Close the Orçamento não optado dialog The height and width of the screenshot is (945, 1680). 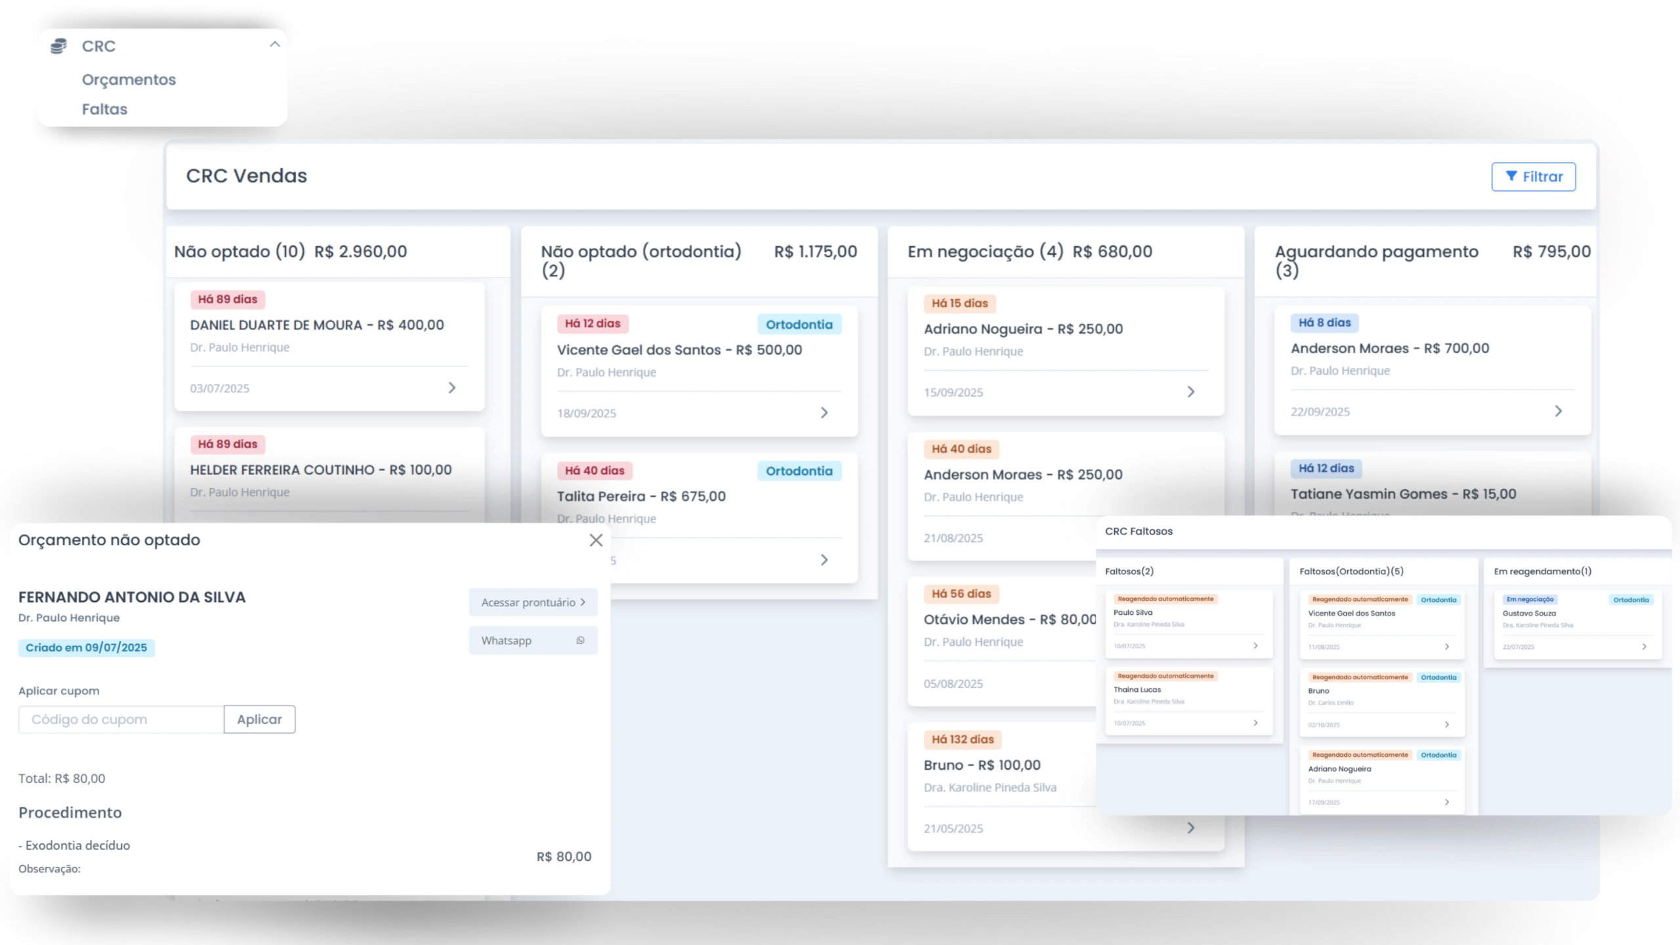click(595, 540)
